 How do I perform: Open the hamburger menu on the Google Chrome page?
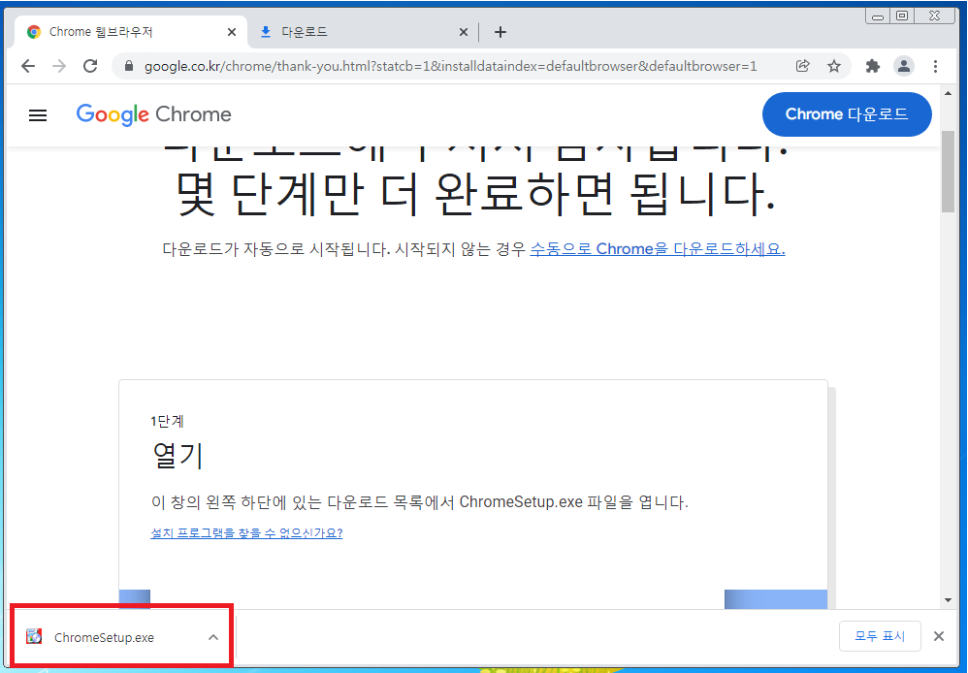pos(38,114)
